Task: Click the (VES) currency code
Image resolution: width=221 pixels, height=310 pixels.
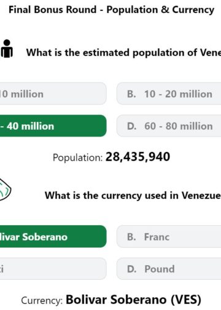Action: point(186,300)
